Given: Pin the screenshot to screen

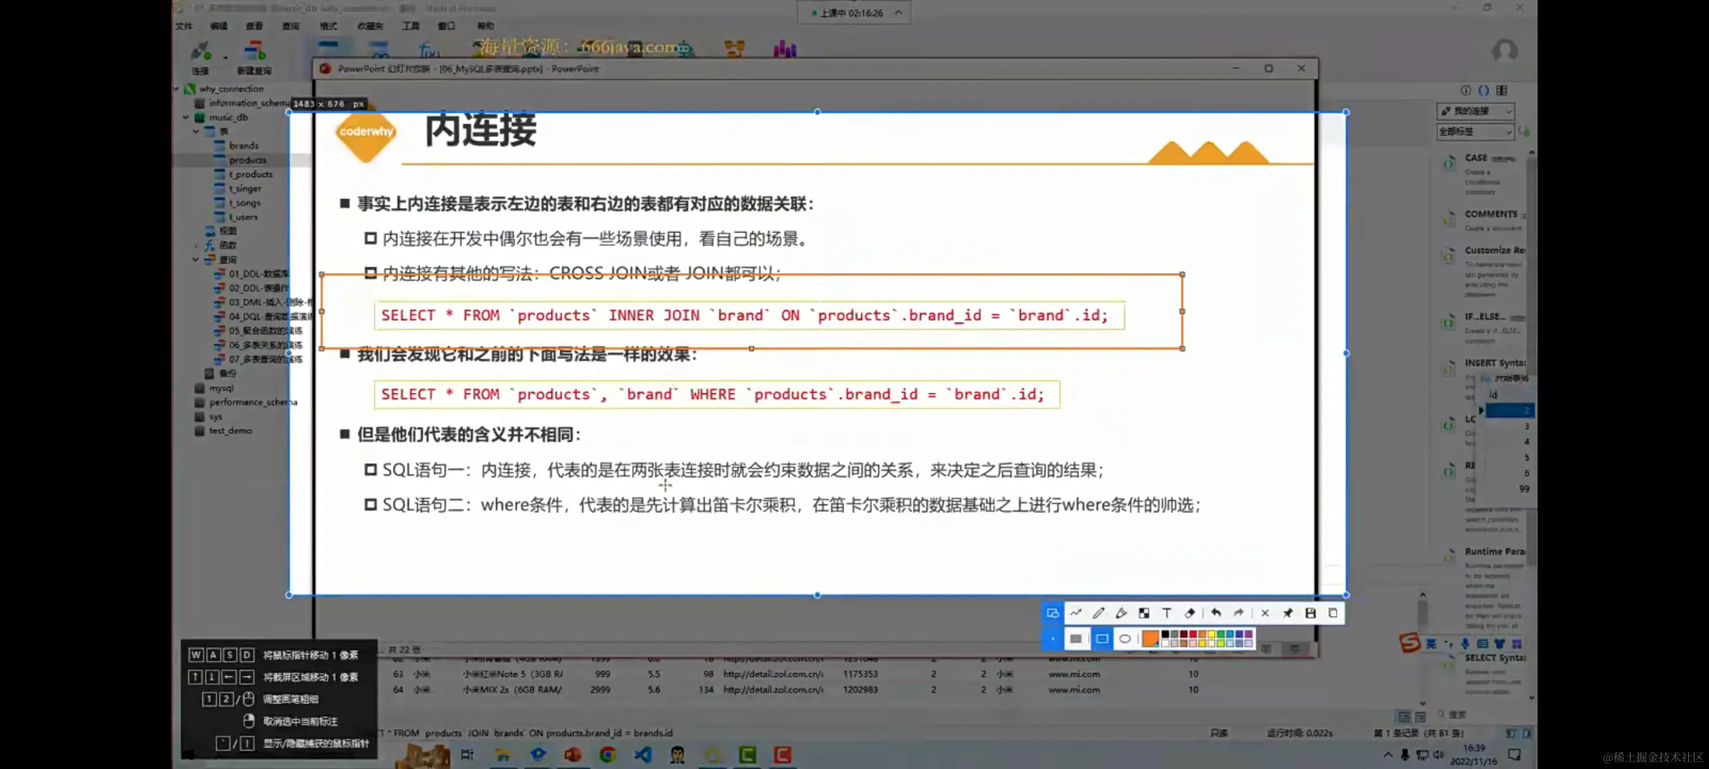Looking at the screenshot, I should tap(1287, 613).
